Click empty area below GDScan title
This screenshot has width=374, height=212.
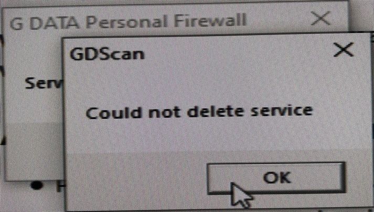191,81
